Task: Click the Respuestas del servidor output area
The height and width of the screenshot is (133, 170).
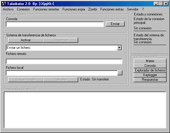Action: coord(85,110)
